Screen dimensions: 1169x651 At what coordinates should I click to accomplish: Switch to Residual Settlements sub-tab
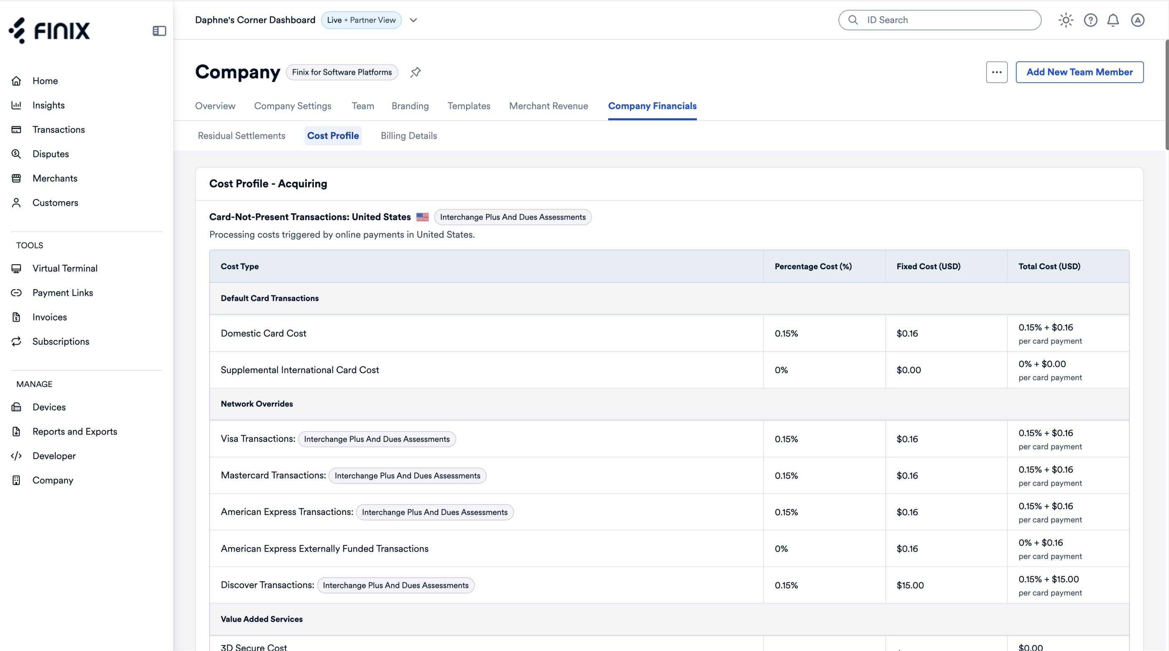pyautogui.click(x=241, y=136)
